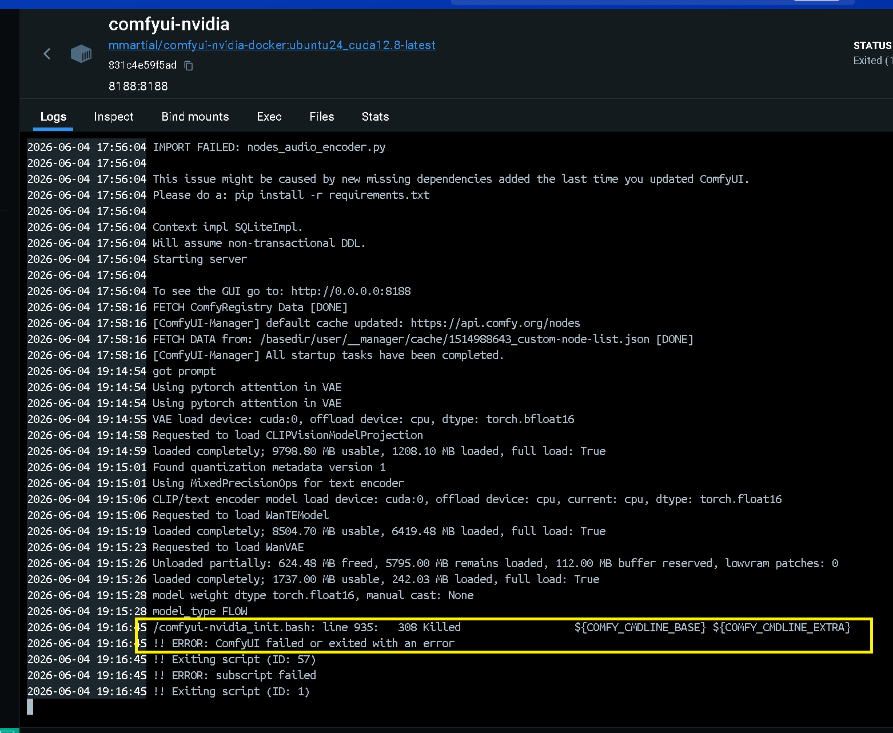Switch to the Inspect tab
The width and height of the screenshot is (893, 733).
click(x=114, y=117)
